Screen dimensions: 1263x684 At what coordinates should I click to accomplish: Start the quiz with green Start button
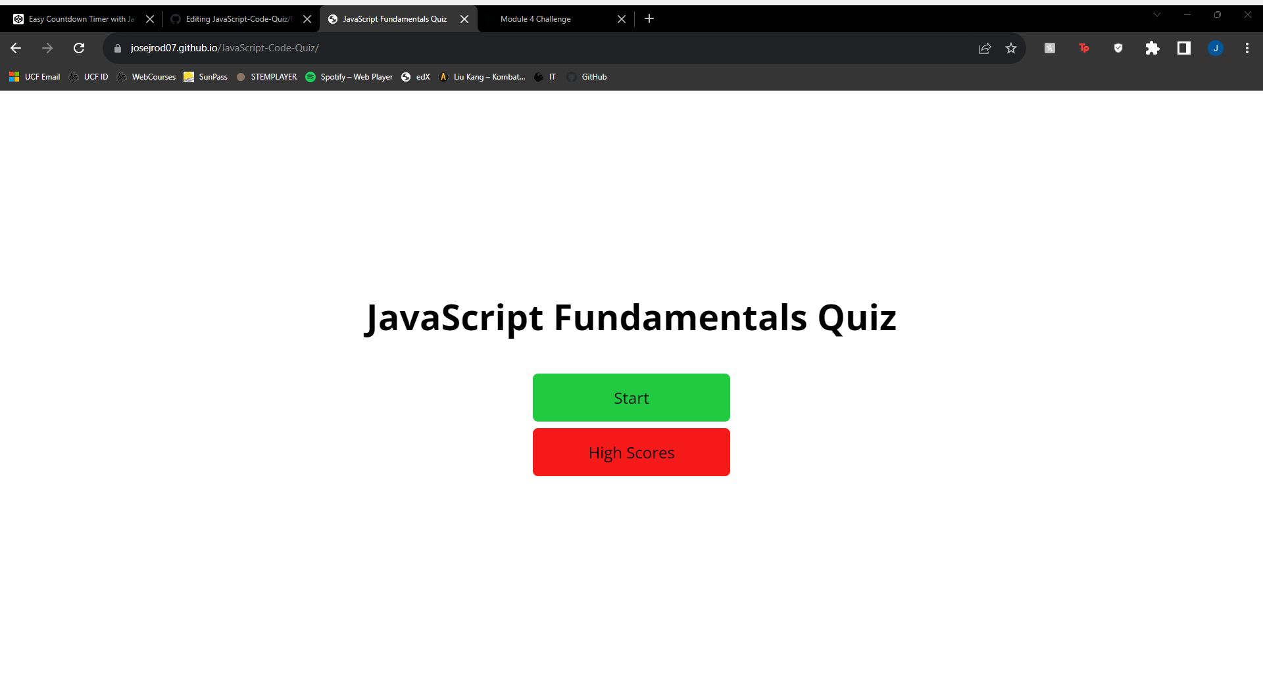click(631, 398)
